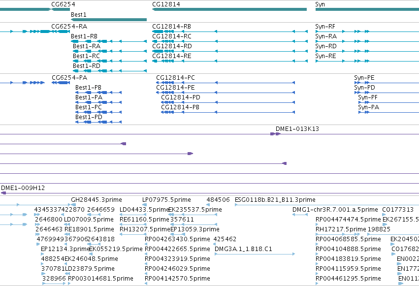Click the DME1-009H12 BAC label
This screenshot has width=419, height=286.
tap(23, 188)
